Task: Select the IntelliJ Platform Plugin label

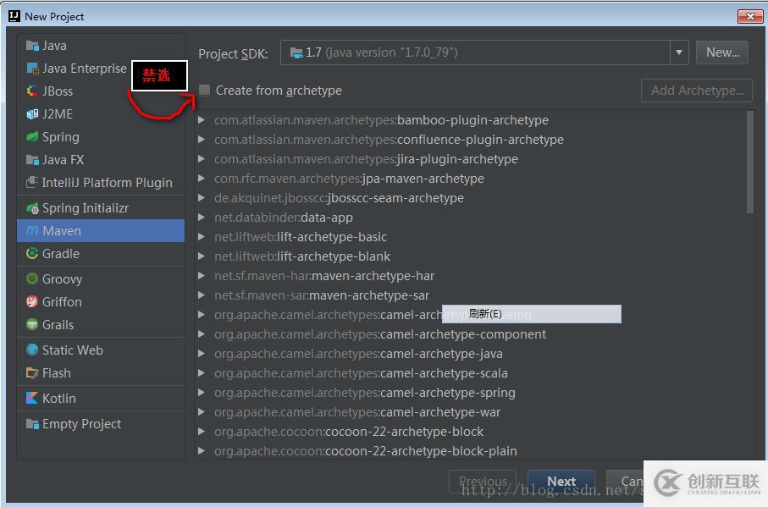Action: tap(108, 183)
